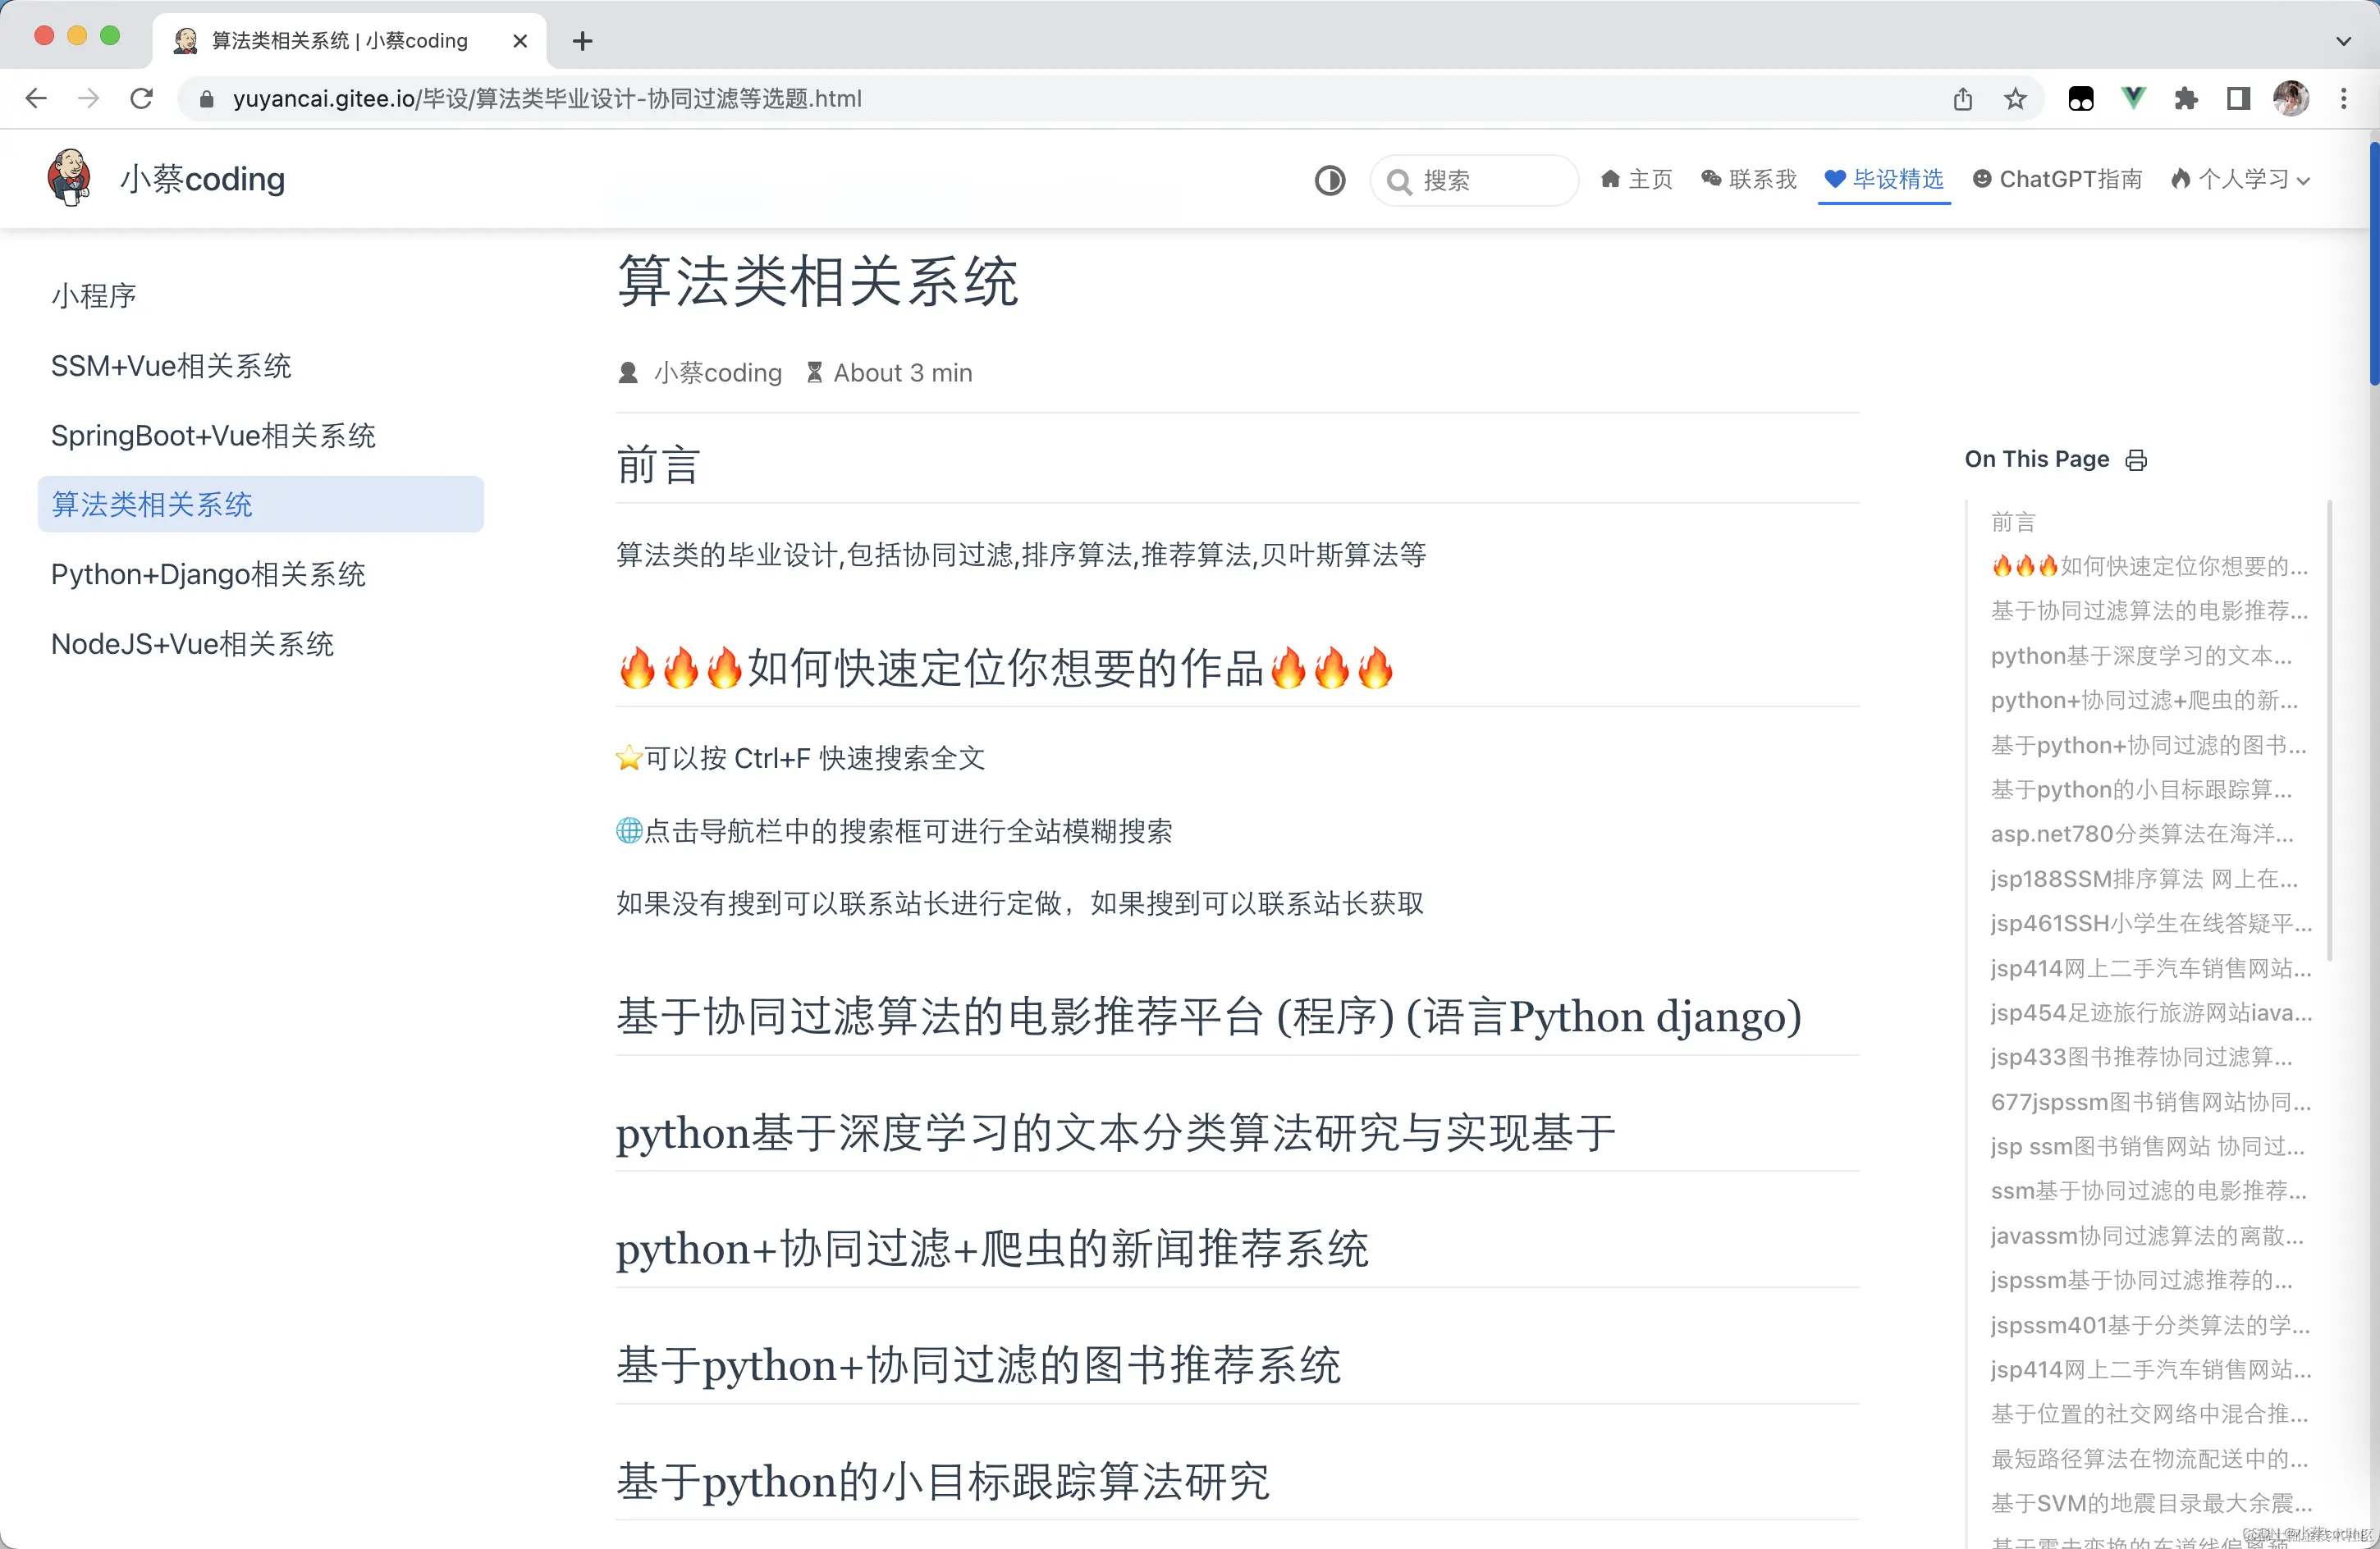
Task: Open the tab search chevron
Action: pos(2342,41)
